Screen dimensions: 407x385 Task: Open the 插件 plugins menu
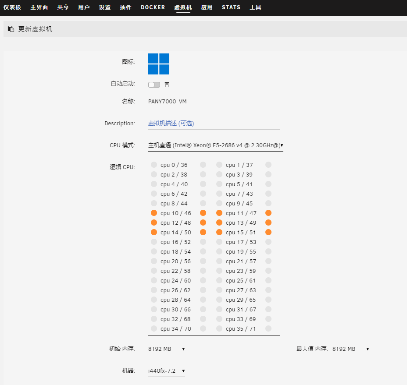(x=125, y=7)
